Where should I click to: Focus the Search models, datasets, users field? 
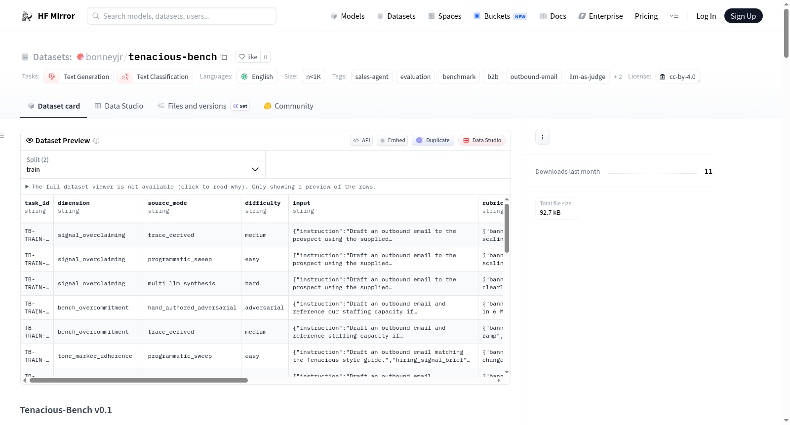tap(182, 16)
